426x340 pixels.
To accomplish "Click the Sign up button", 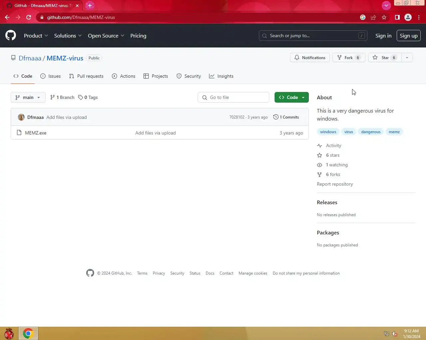I will (409, 36).
